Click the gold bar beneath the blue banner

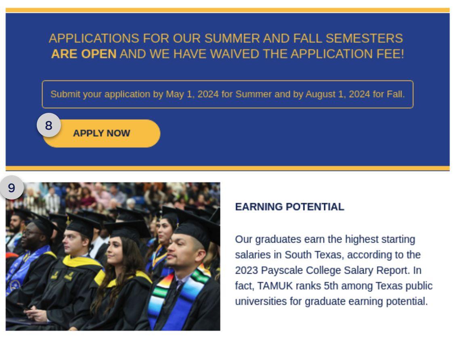[227, 168]
